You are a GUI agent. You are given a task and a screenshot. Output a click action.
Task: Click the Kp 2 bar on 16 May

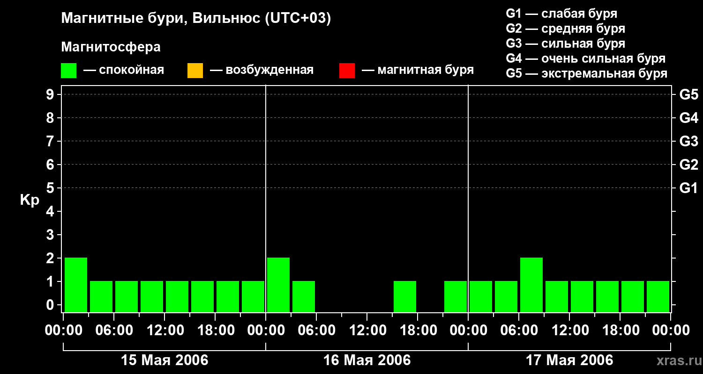pos(278,285)
